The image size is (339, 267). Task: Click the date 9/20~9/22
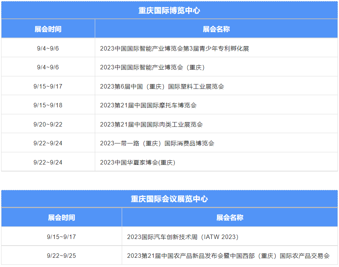(48, 124)
